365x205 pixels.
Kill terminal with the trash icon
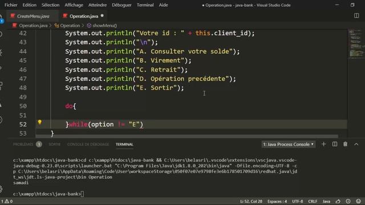click(x=345, y=144)
